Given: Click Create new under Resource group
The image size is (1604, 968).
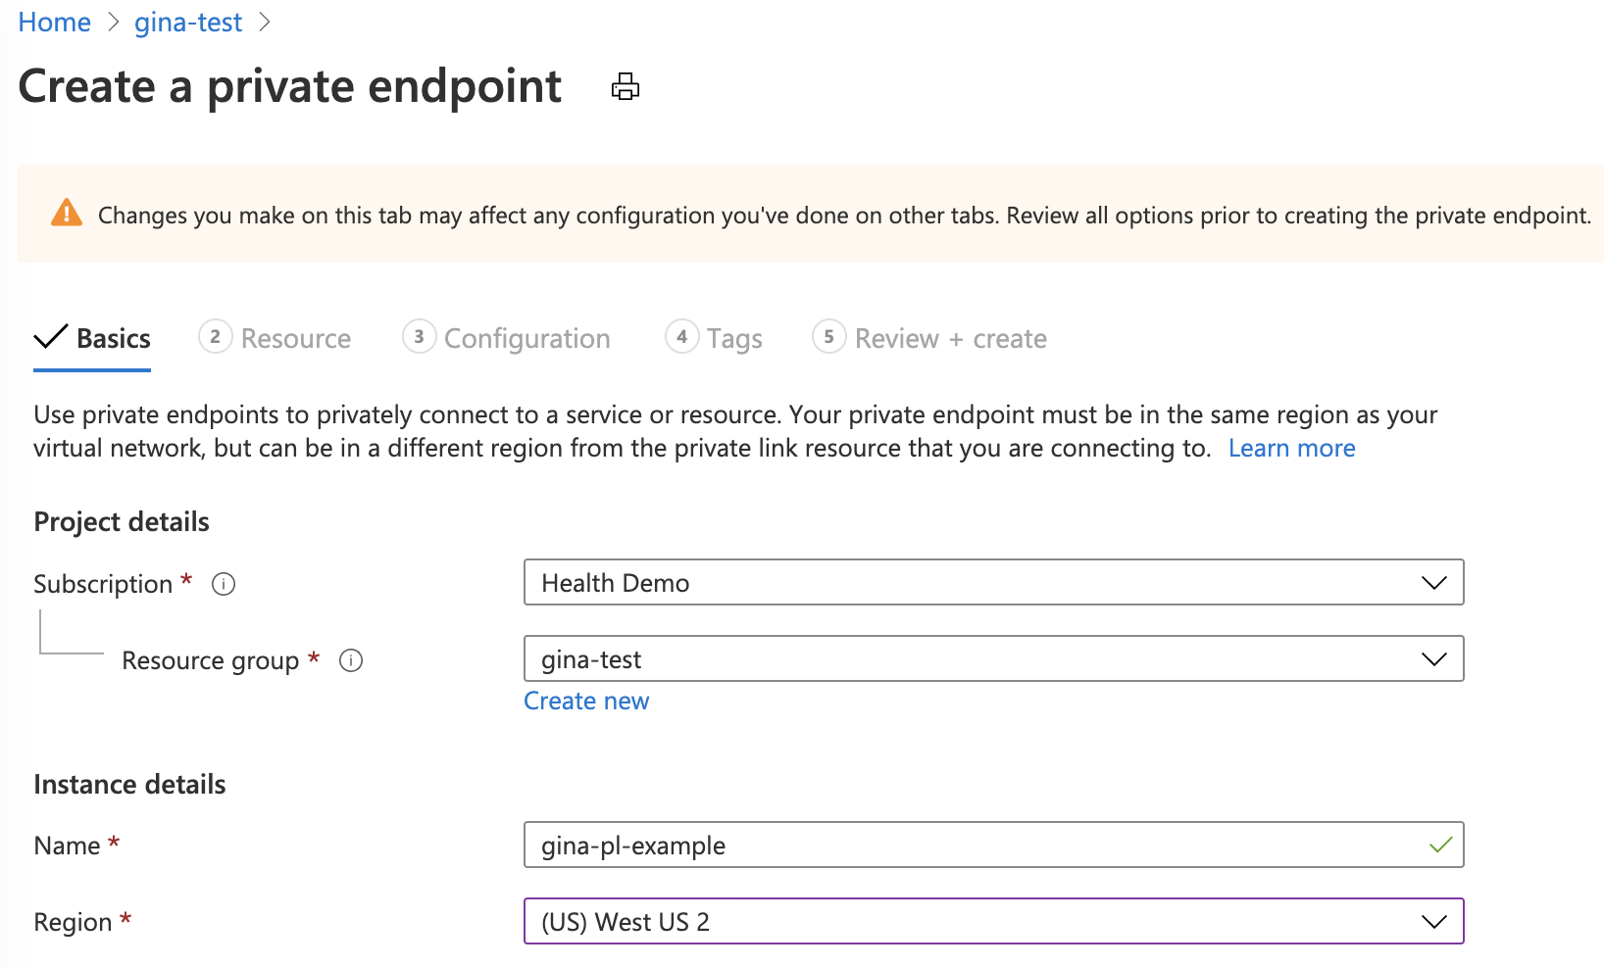Looking at the screenshot, I should [x=586, y=701].
